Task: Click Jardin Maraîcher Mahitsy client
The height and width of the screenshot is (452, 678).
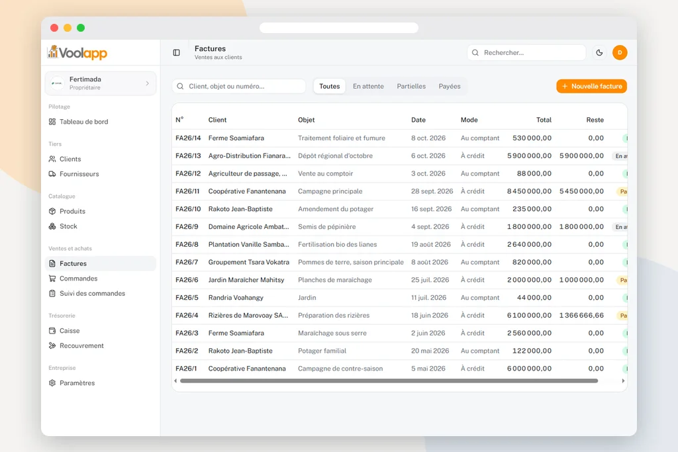Action: click(246, 280)
